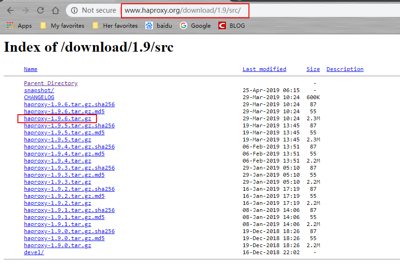Download haproxy-1.9.2.tar.gz.sha256

(x=69, y=189)
